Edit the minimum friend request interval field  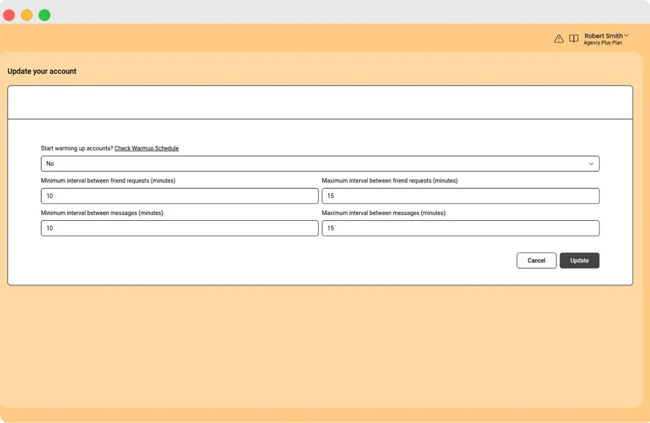(x=180, y=196)
